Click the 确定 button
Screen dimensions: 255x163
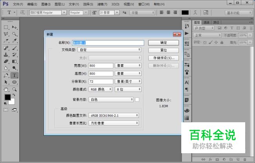[x=164, y=43]
